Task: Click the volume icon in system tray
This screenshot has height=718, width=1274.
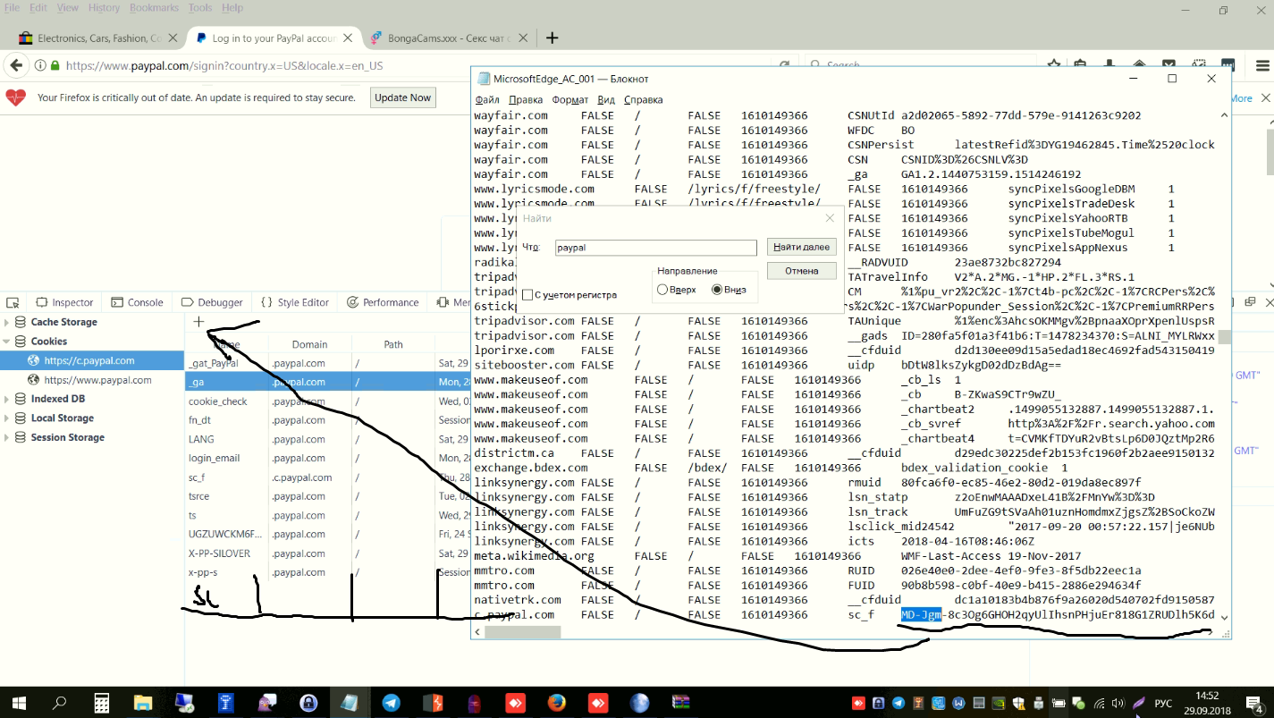Action: point(1118,703)
